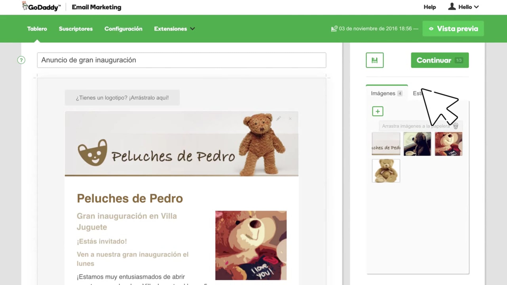The width and height of the screenshot is (507, 285).
Task: Click the question mark help icon beside the title
Action: click(21, 60)
